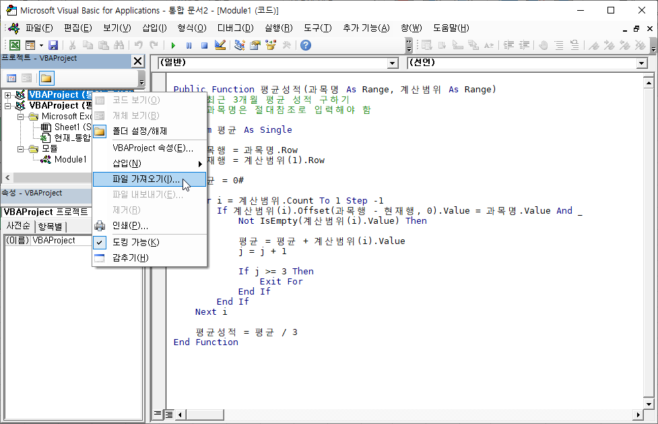The image size is (658, 424).
Task: Toggle the checked 도킹 가능(K) option
Action: (150, 242)
